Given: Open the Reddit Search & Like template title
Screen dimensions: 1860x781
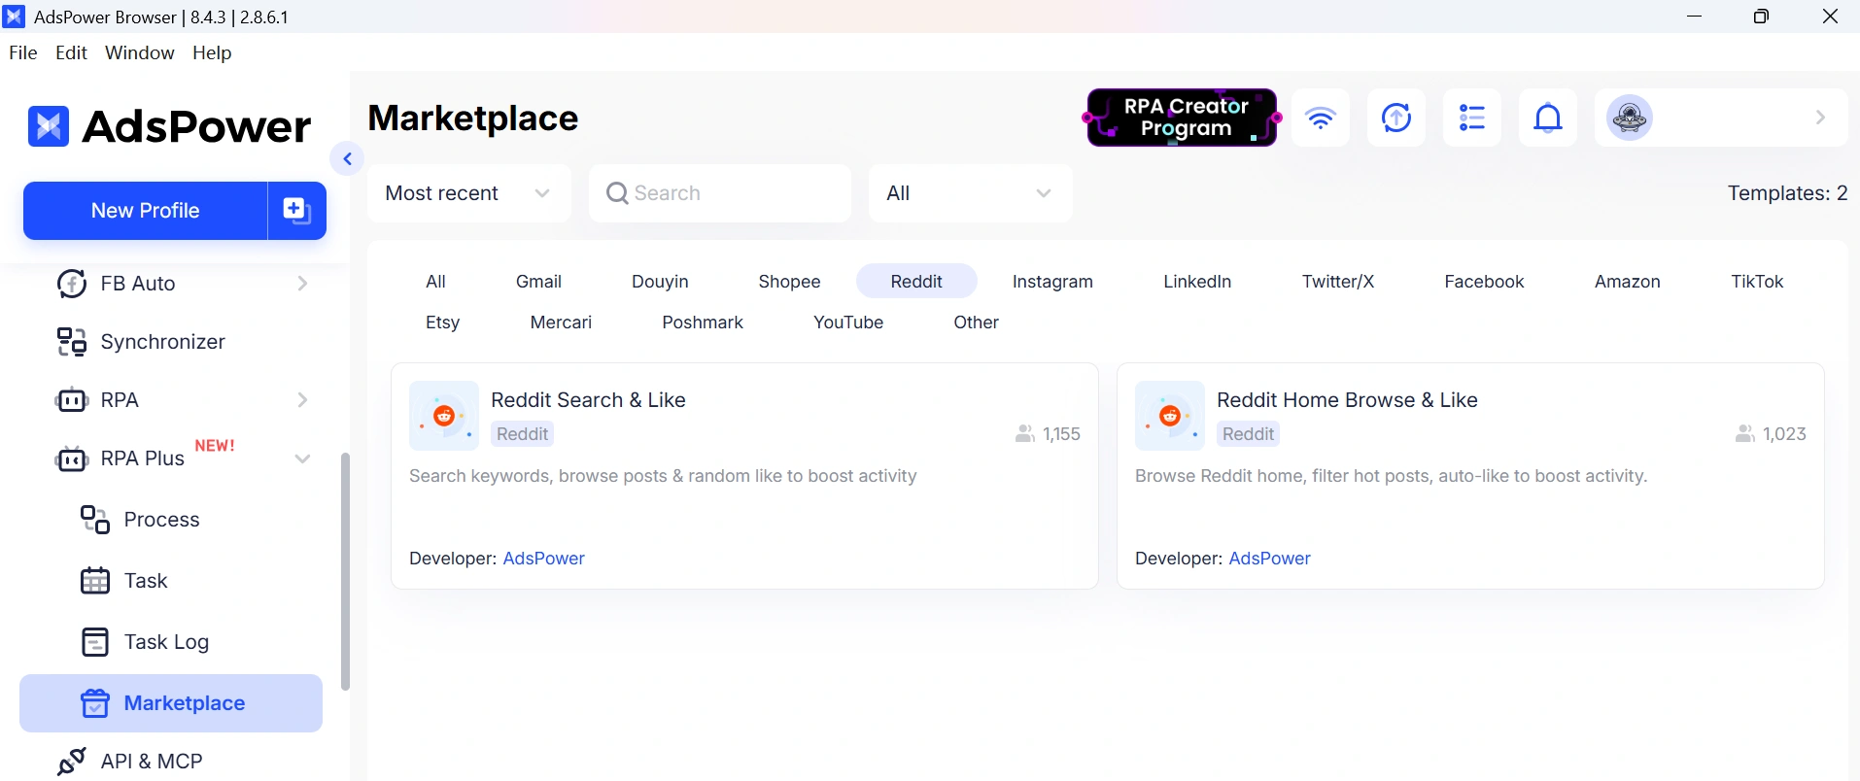Looking at the screenshot, I should [588, 400].
